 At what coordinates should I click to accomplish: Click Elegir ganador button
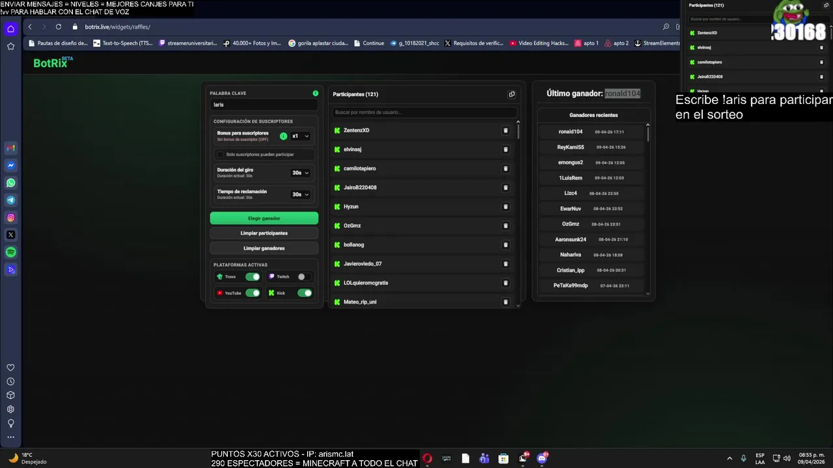click(x=264, y=218)
